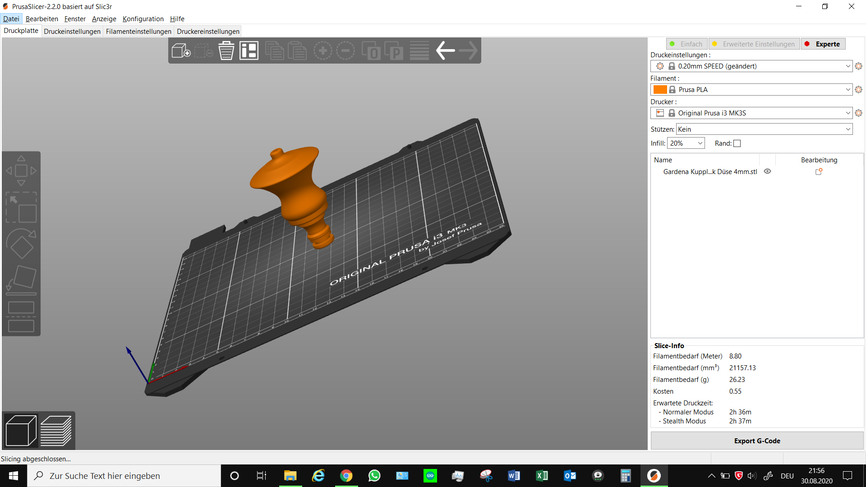Click the Split to objects icon
Image resolution: width=866 pixels, height=487 pixels.
coord(371,51)
